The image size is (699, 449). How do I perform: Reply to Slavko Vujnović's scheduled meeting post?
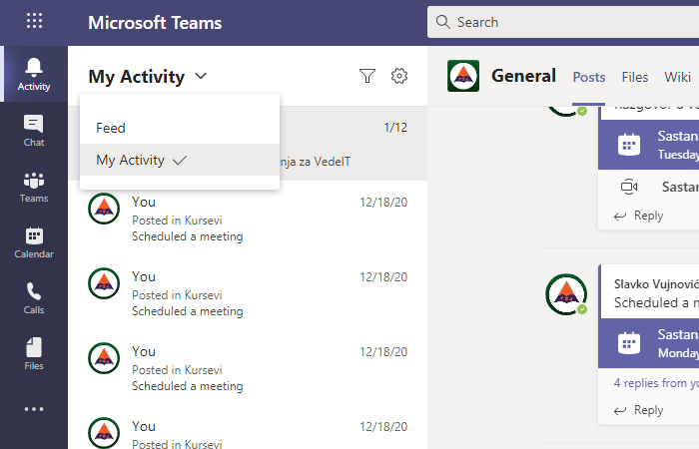[x=639, y=410]
